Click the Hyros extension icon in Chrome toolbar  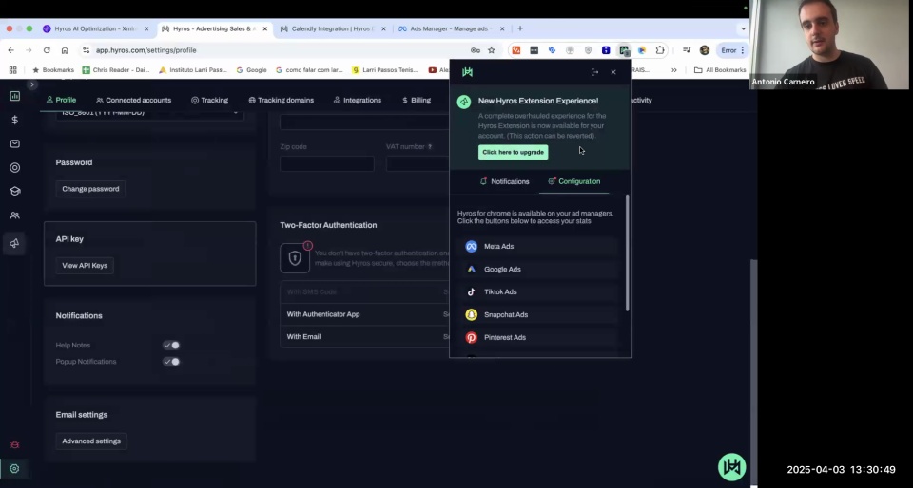(624, 50)
